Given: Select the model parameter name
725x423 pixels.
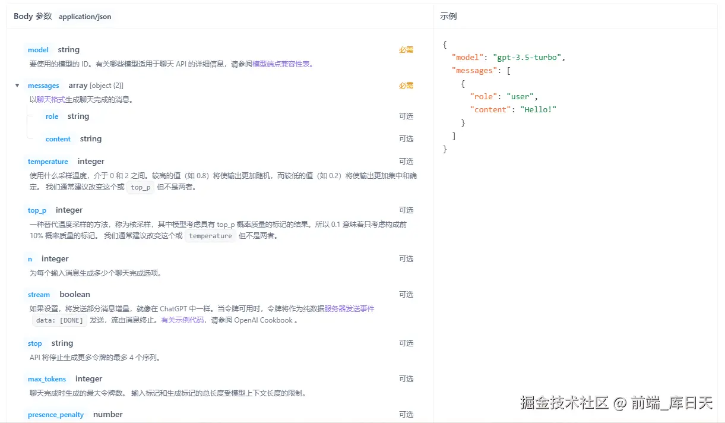Looking at the screenshot, I should tap(38, 49).
